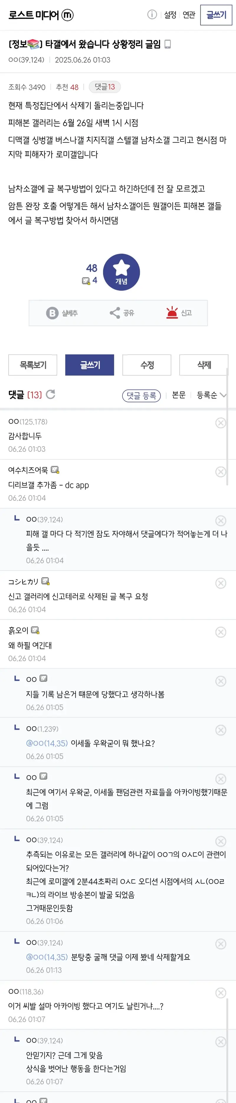Click the 댓글 등록 pill button
Image resolution: width=236 pixels, height=1103 pixels.
[x=141, y=396]
